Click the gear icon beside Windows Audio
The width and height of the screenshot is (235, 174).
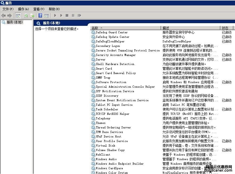[x=93, y=159]
